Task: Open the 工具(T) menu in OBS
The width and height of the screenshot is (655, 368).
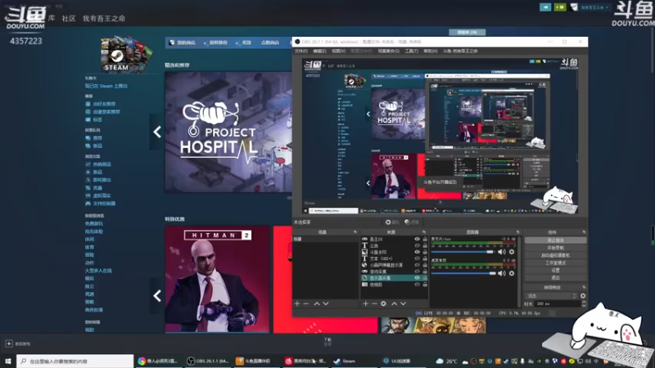Action: 412,51
